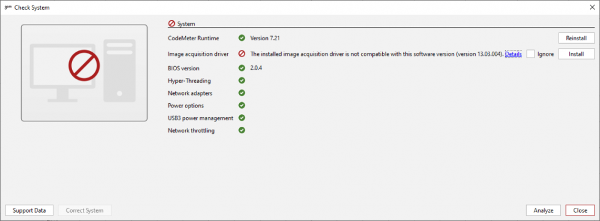This screenshot has height=221, width=600.
Task: Click the Close button at bottom right
Action: tap(580, 210)
